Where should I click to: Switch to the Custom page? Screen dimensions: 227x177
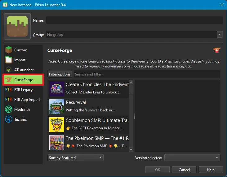coord(23,50)
